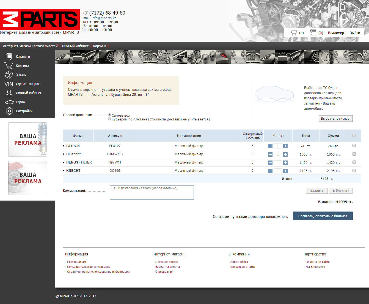Click the MPARTS logo
The height and width of the screenshot is (304, 369).
click(x=40, y=19)
